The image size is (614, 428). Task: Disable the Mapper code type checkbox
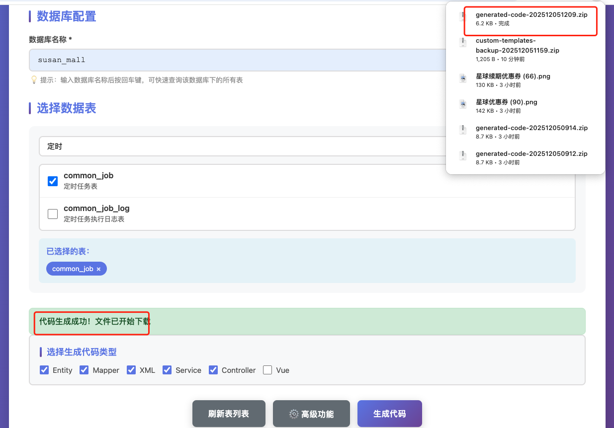click(84, 370)
